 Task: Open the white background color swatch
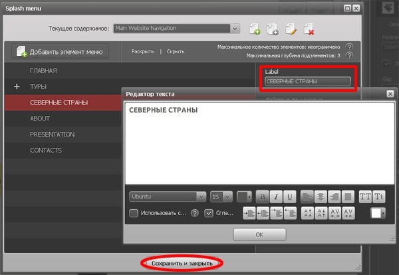378,213
